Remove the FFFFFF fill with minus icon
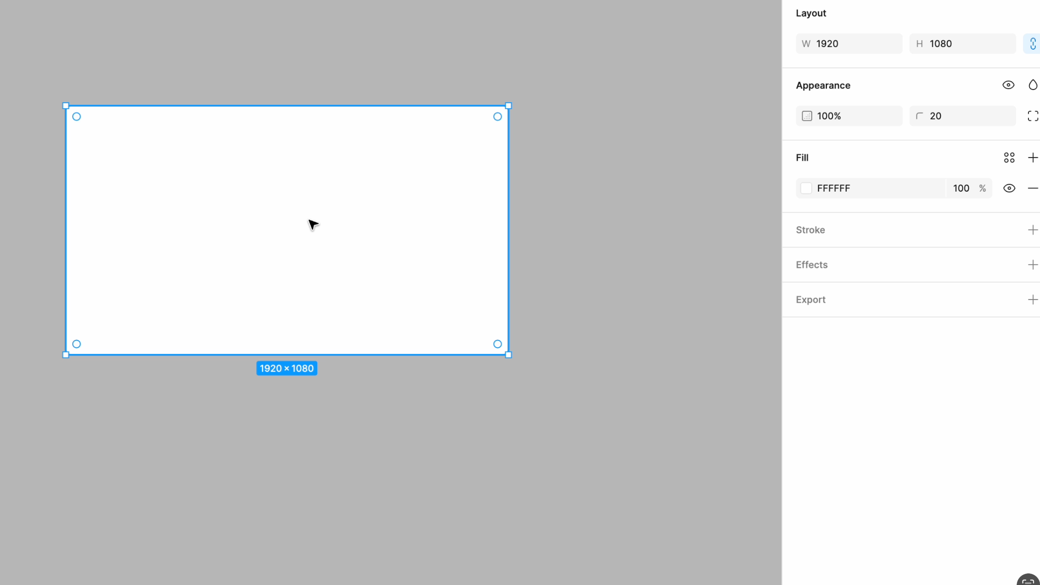Image resolution: width=1040 pixels, height=585 pixels. (1032, 188)
